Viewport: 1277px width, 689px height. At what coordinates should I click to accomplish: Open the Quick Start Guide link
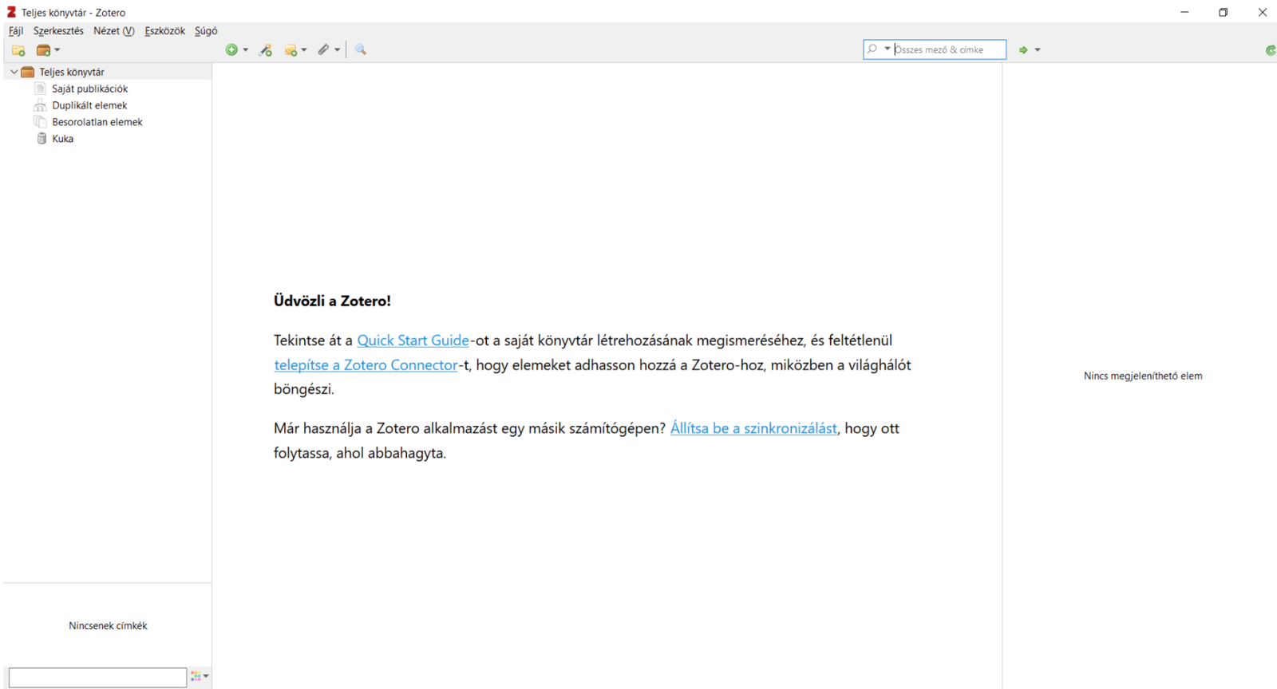tap(413, 341)
